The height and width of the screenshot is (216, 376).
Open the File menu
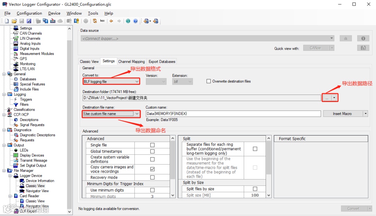[7, 13]
